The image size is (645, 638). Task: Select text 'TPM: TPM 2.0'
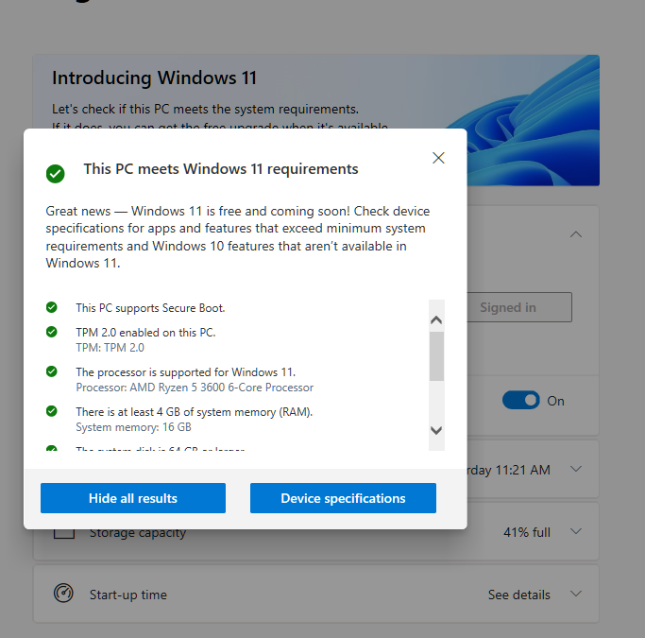pyautogui.click(x=110, y=348)
